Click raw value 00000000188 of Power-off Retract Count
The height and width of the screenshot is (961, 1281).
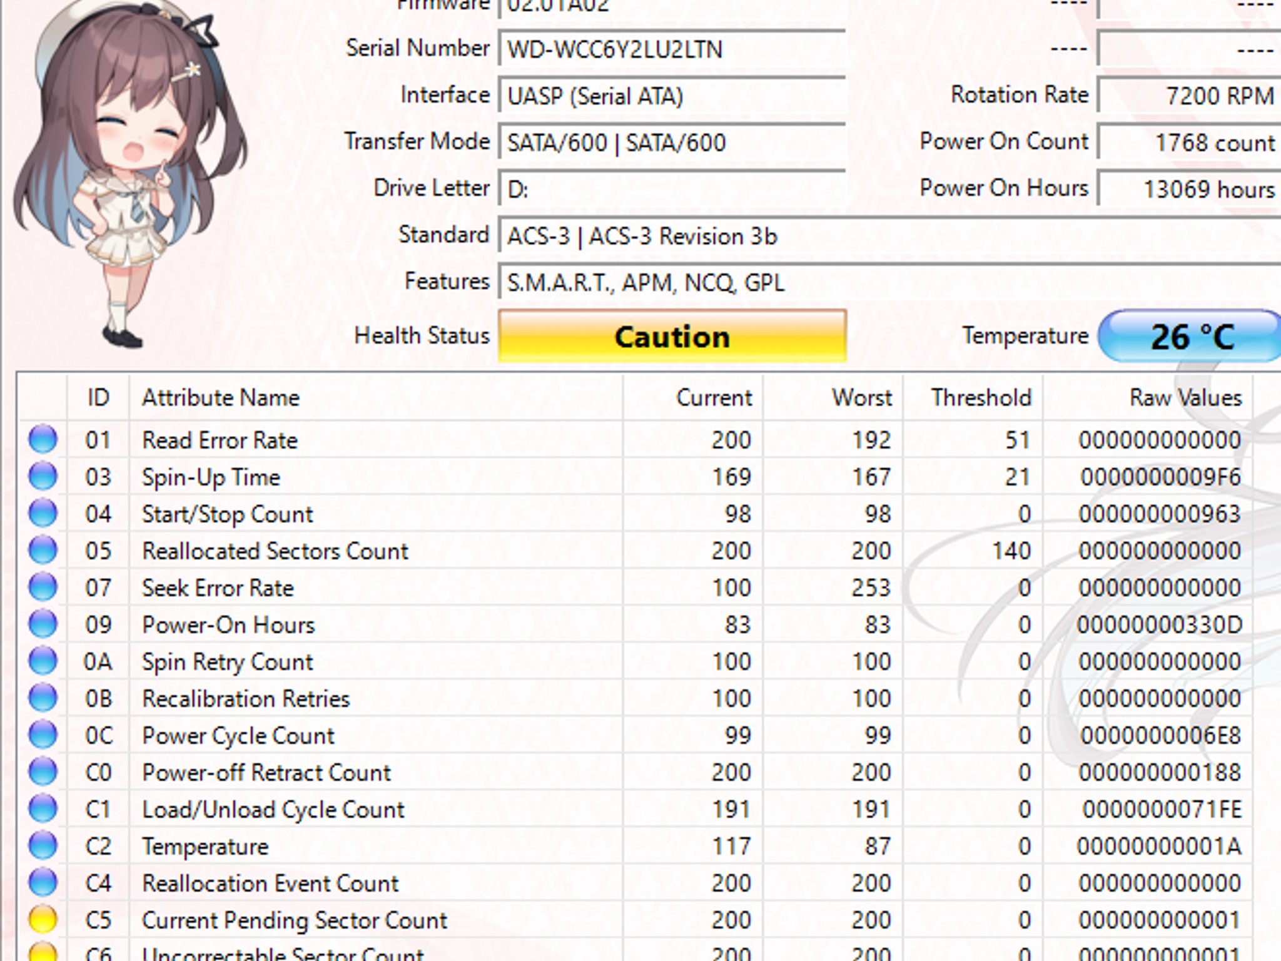click(x=1160, y=772)
